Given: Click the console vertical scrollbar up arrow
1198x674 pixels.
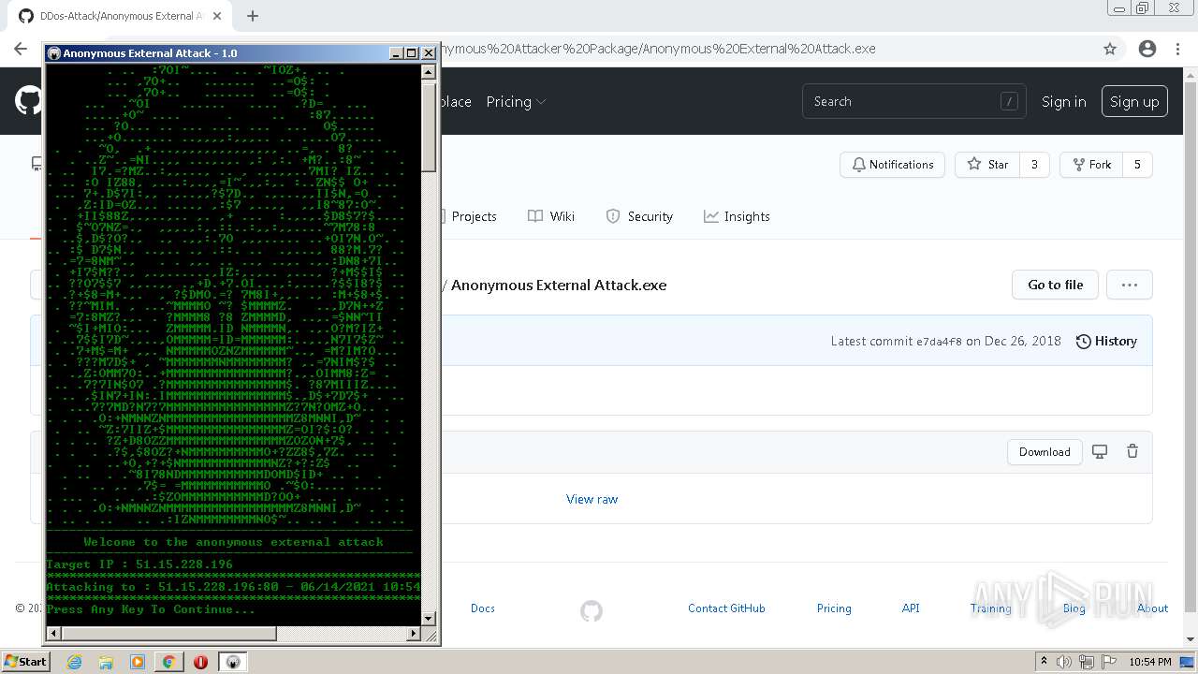Looking at the screenshot, I should pos(429,71).
